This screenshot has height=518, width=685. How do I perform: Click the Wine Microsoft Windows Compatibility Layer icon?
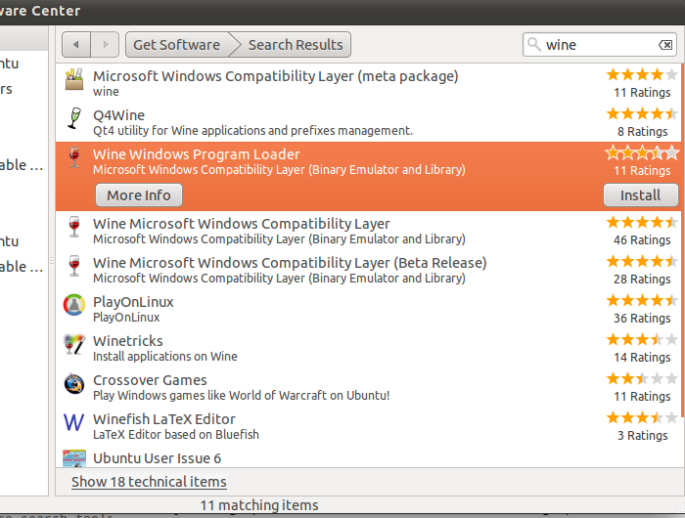(74, 227)
